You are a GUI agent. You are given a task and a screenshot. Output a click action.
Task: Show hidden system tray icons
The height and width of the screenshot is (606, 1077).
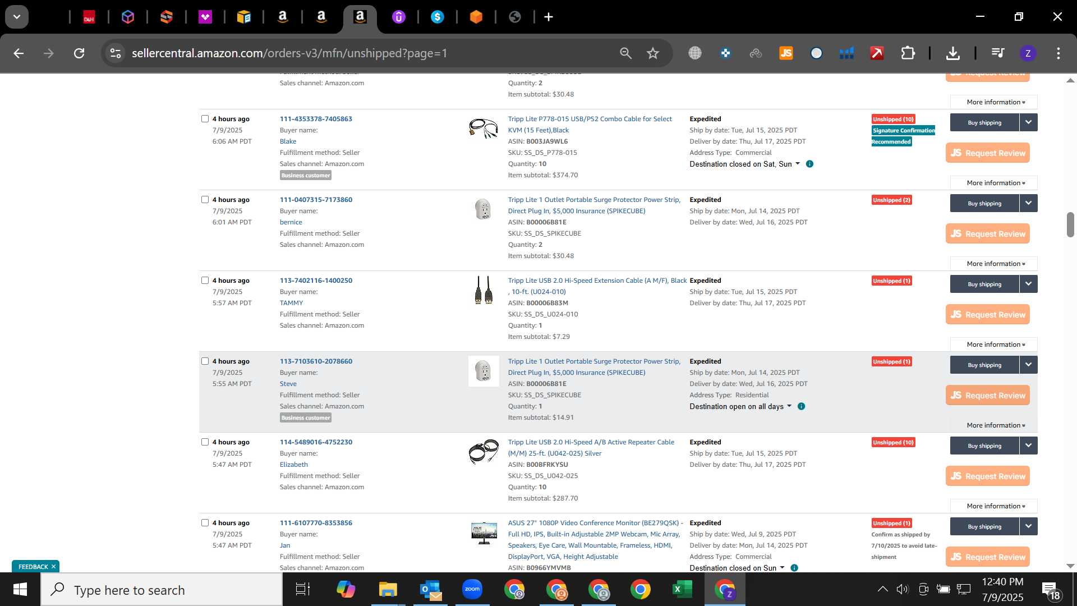tap(882, 589)
